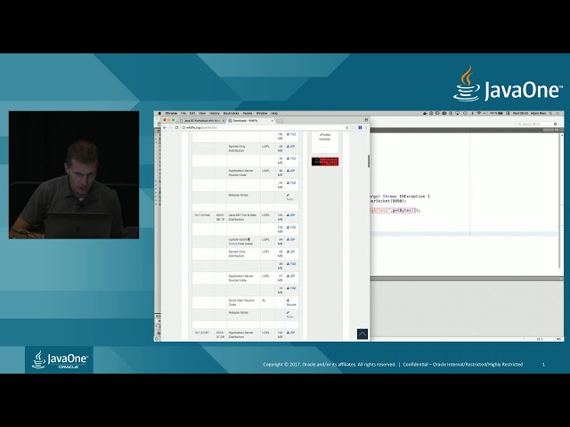Open the Notes link below Quick Start row

click(x=289, y=314)
